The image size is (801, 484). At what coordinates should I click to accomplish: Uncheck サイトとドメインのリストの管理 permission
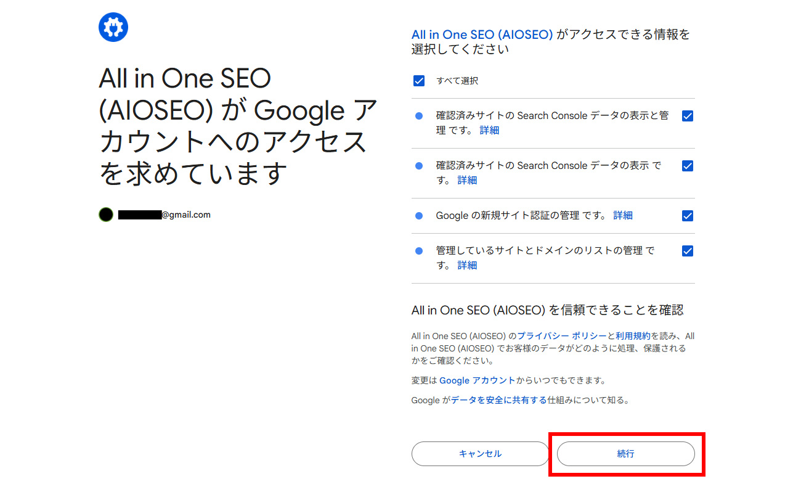(687, 251)
